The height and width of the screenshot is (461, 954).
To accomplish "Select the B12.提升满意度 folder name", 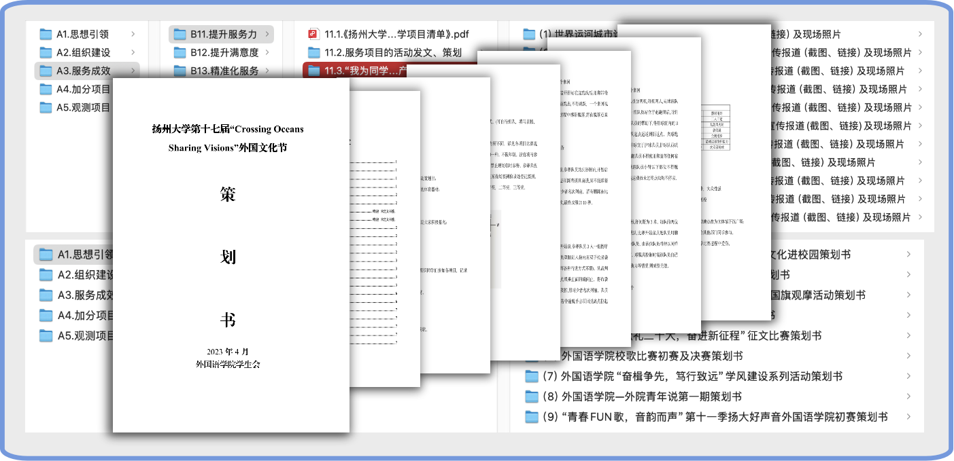I will (x=224, y=52).
